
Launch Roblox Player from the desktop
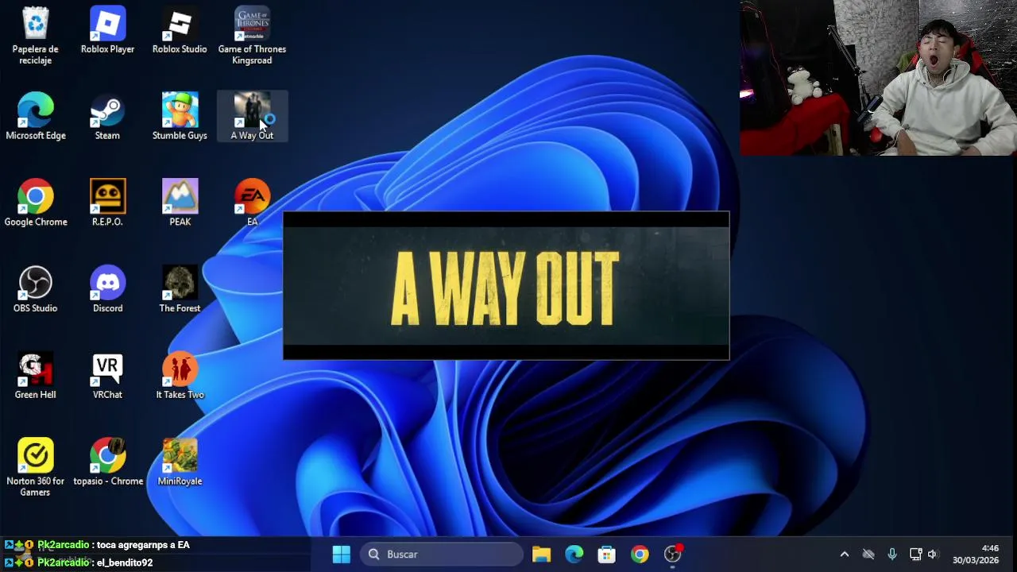click(x=107, y=32)
